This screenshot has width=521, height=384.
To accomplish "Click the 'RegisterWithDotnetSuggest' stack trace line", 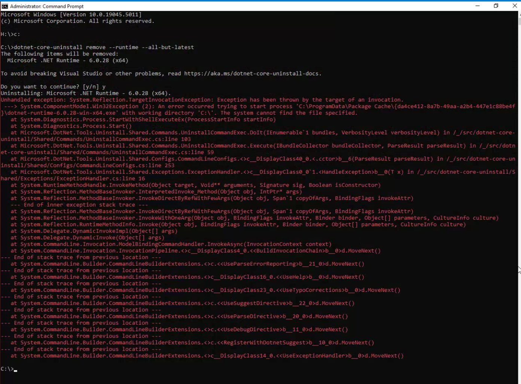I will [x=192, y=342].
